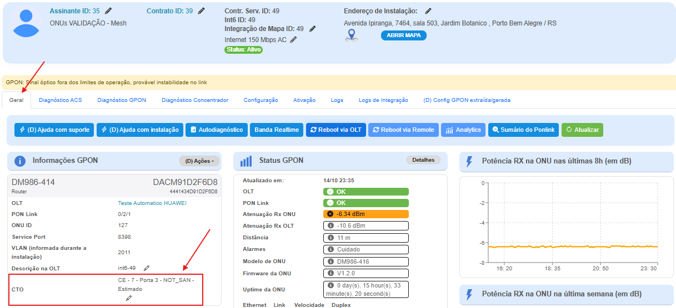Image resolution: width=676 pixels, height=308 pixels.
Task: Edit Contrato ID with the pencil icon
Action: (x=201, y=11)
